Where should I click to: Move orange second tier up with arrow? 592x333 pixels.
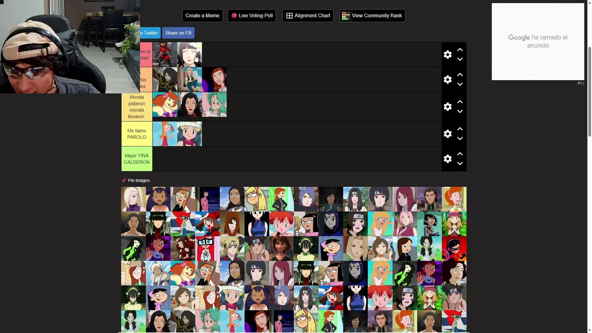pyautogui.click(x=460, y=74)
